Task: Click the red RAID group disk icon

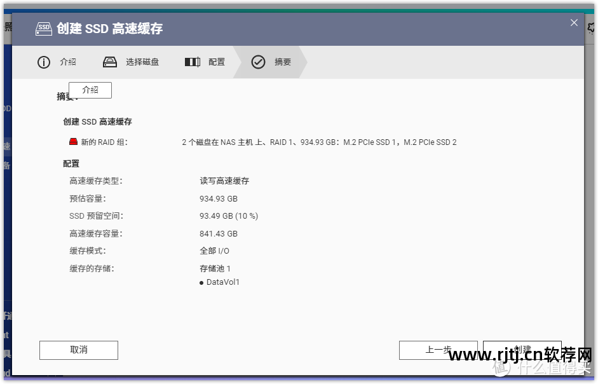Action: (x=73, y=142)
